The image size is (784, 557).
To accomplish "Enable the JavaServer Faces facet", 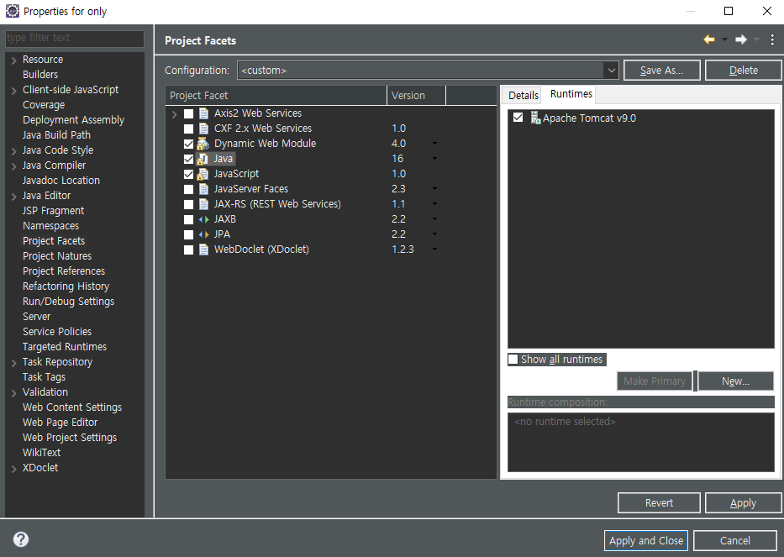I will (188, 190).
